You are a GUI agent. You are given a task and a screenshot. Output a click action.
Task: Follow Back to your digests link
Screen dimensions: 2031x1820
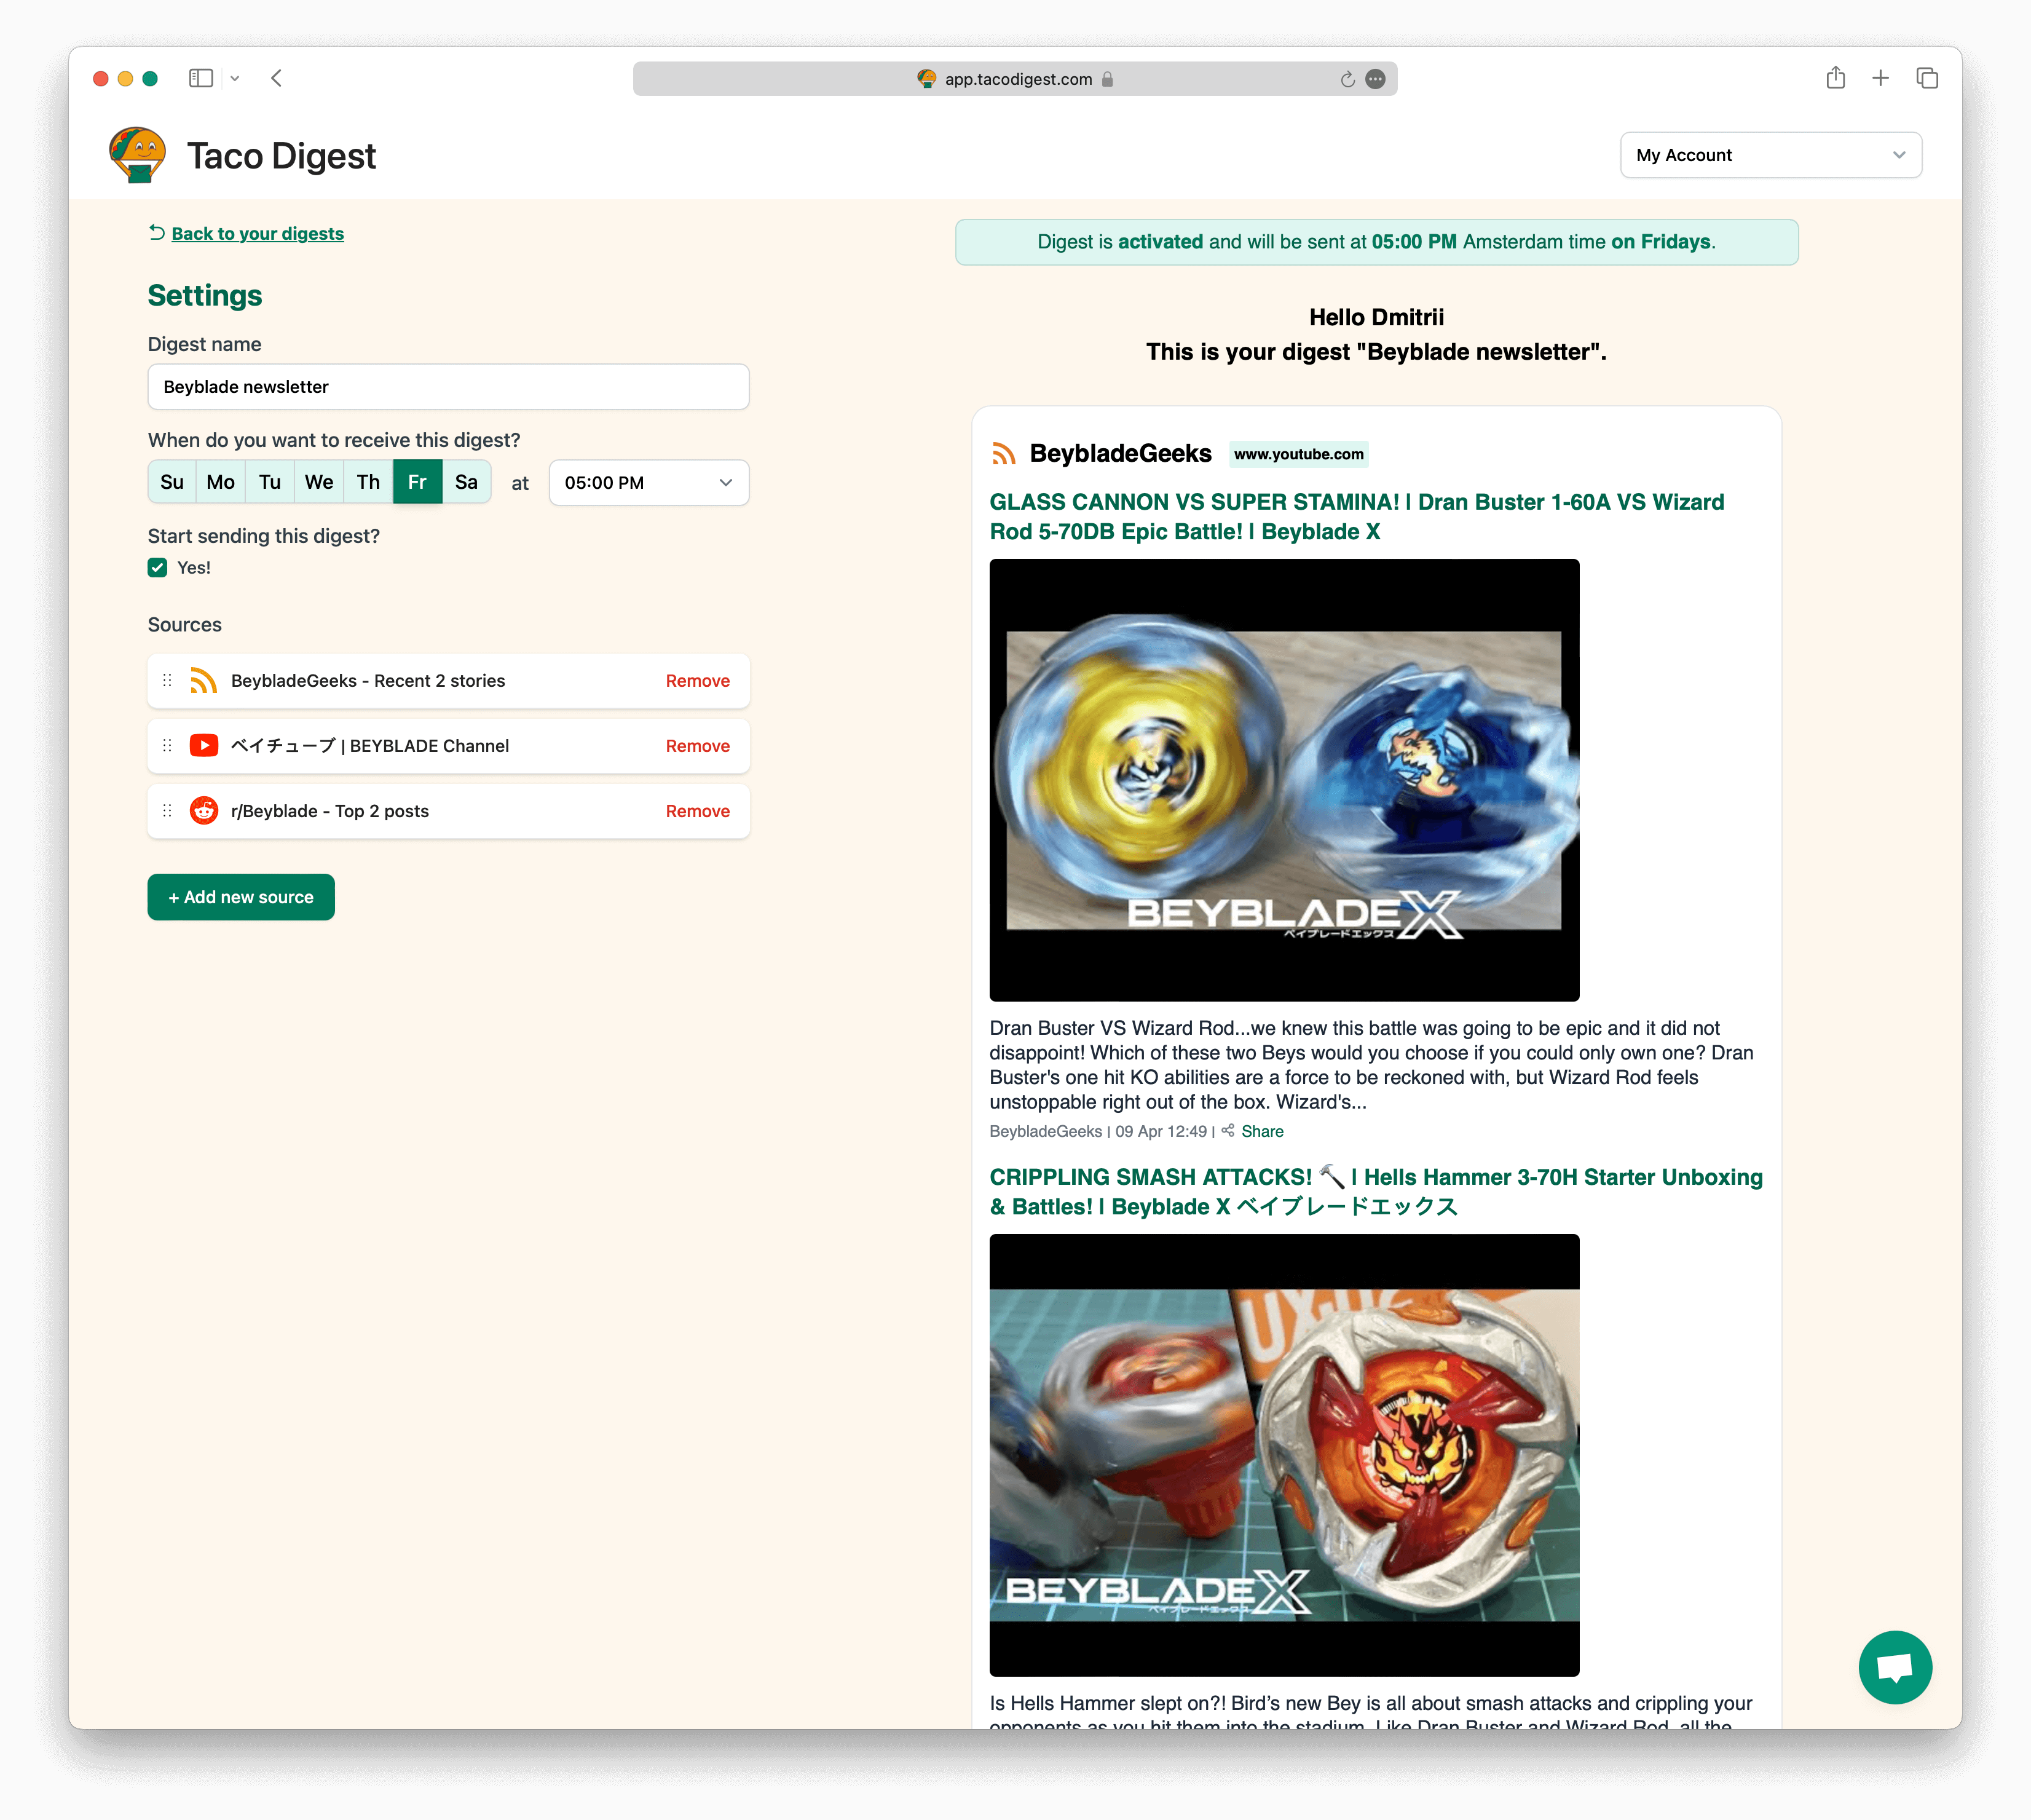[257, 234]
